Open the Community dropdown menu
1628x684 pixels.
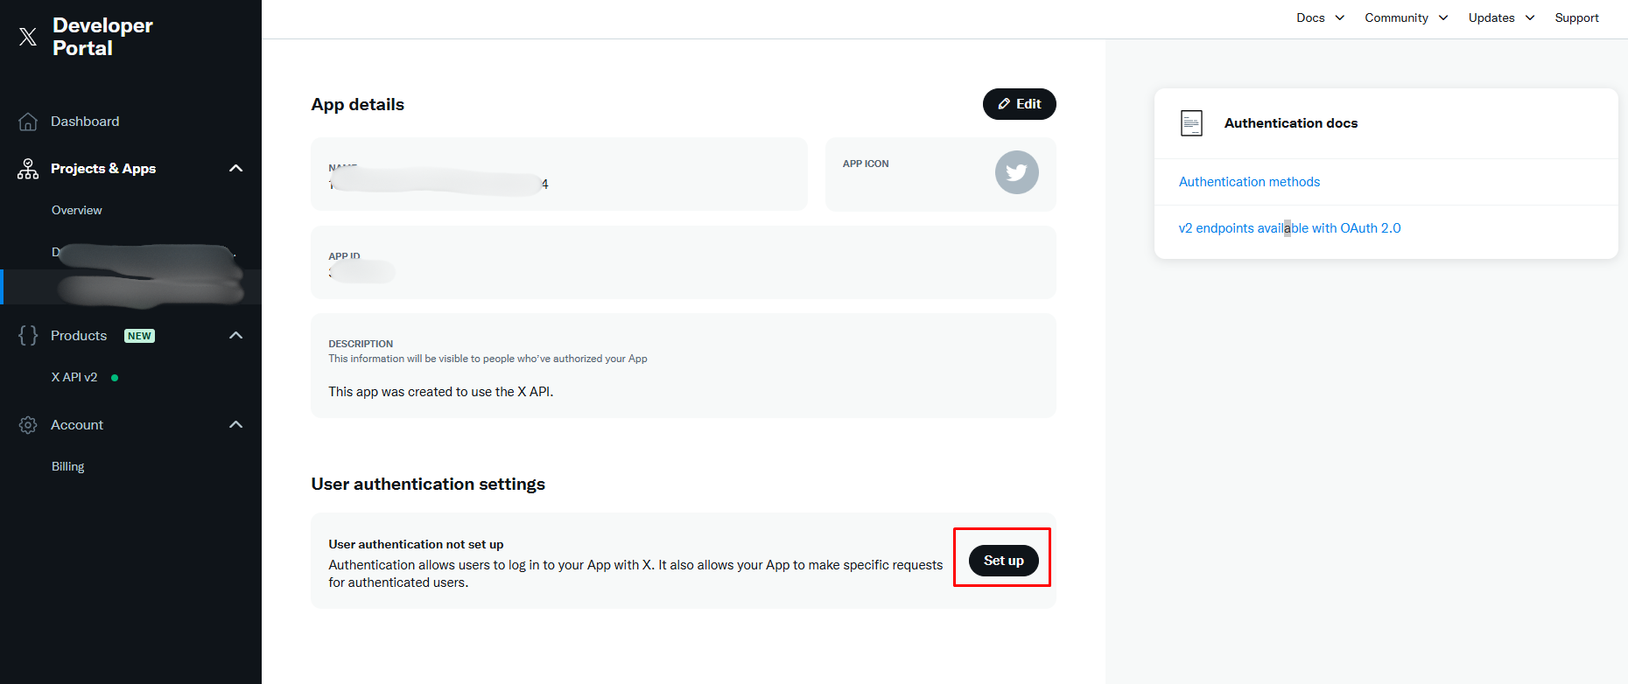pos(1406,17)
